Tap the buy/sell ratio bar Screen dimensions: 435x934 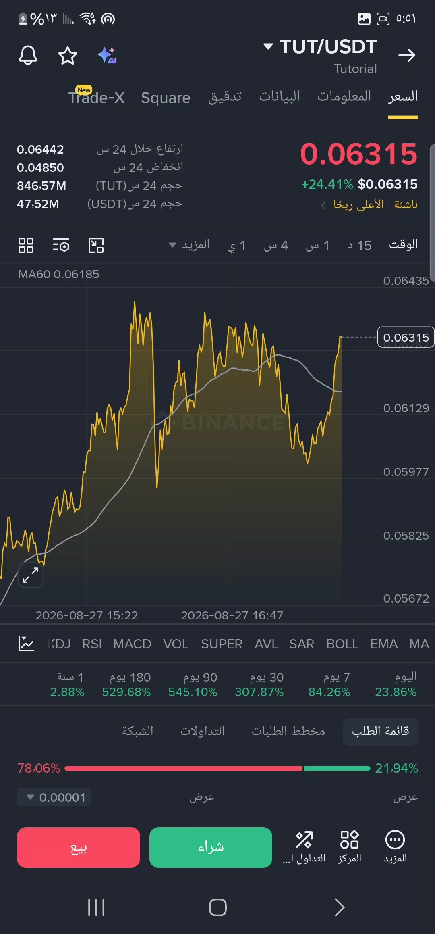click(x=217, y=768)
